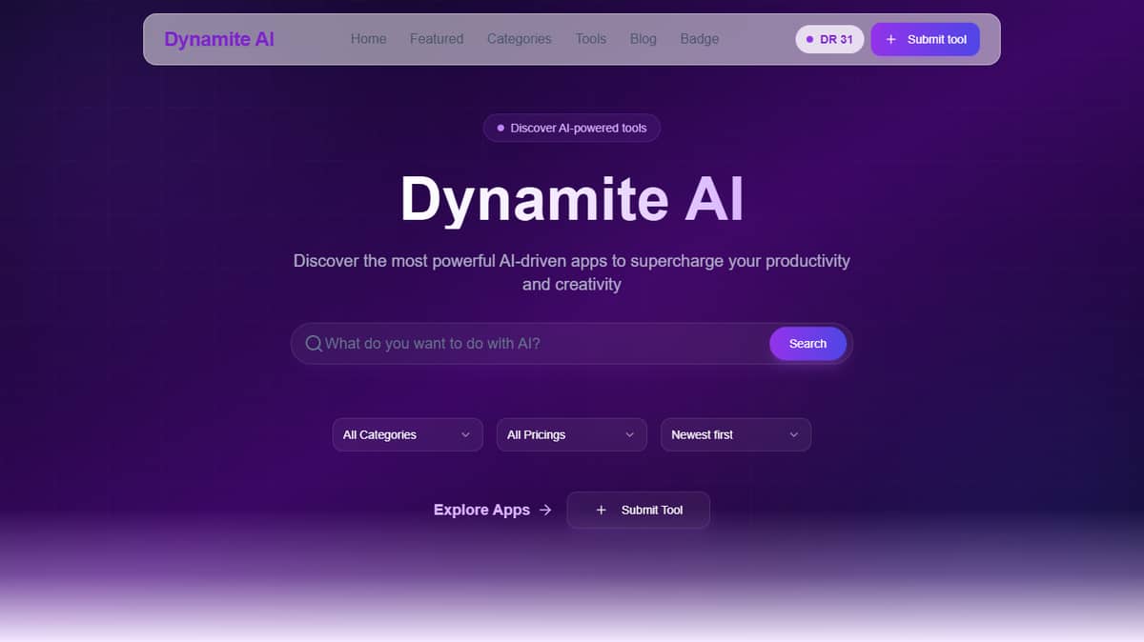
Task: Click the Search button
Action: (x=807, y=344)
